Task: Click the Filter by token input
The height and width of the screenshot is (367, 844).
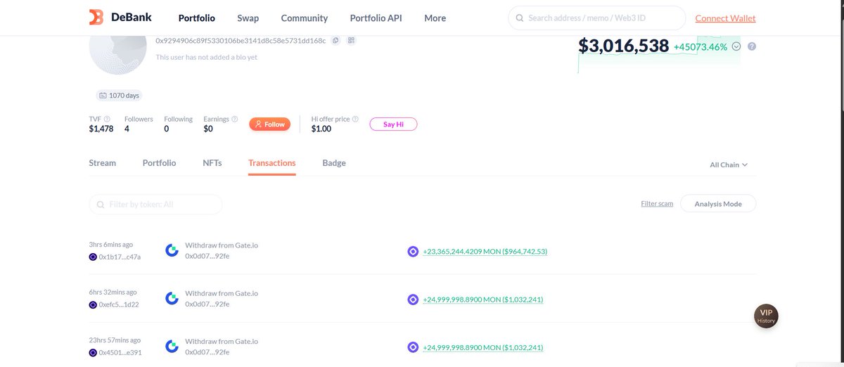Action: [x=155, y=204]
